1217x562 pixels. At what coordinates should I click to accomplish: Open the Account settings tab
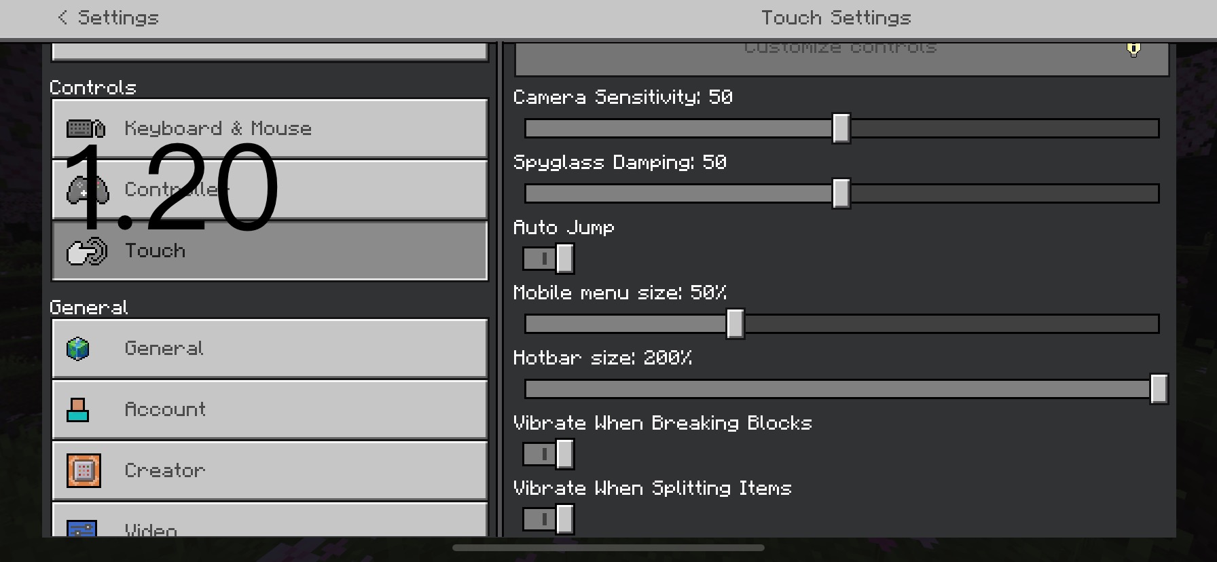pyautogui.click(x=270, y=410)
